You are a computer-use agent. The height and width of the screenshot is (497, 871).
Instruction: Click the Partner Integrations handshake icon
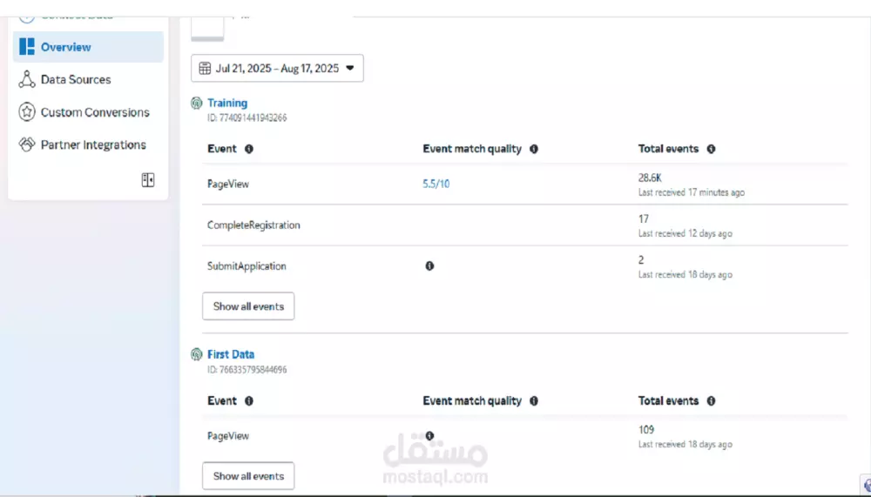pos(27,144)
